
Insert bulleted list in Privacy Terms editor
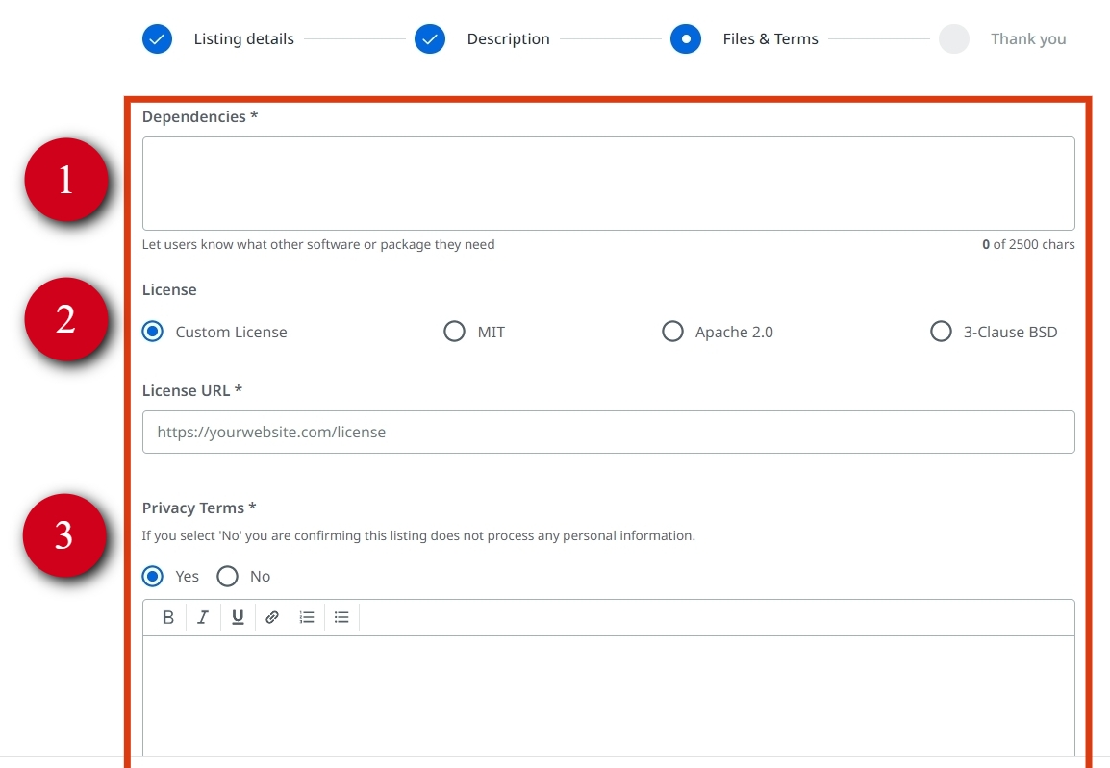[341, 617]
